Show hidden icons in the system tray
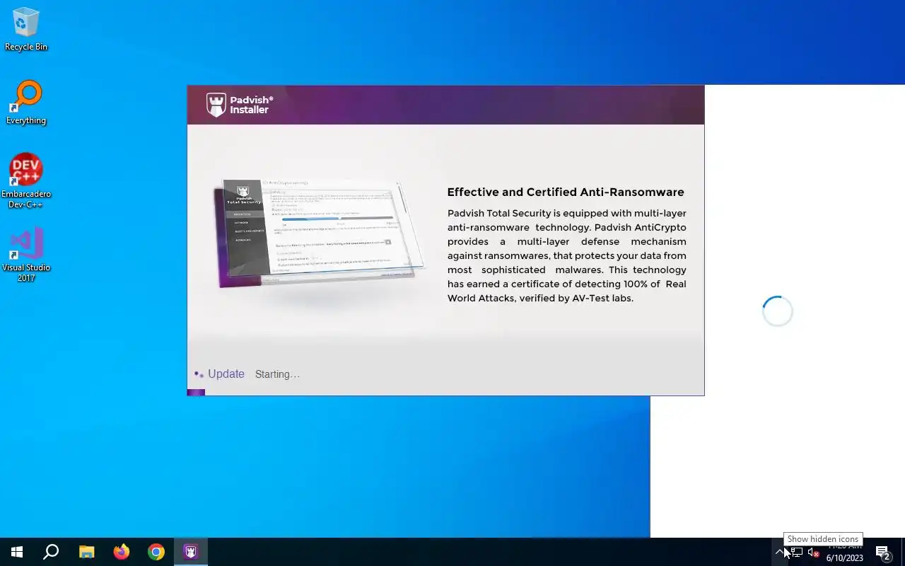 coord(780,553)
